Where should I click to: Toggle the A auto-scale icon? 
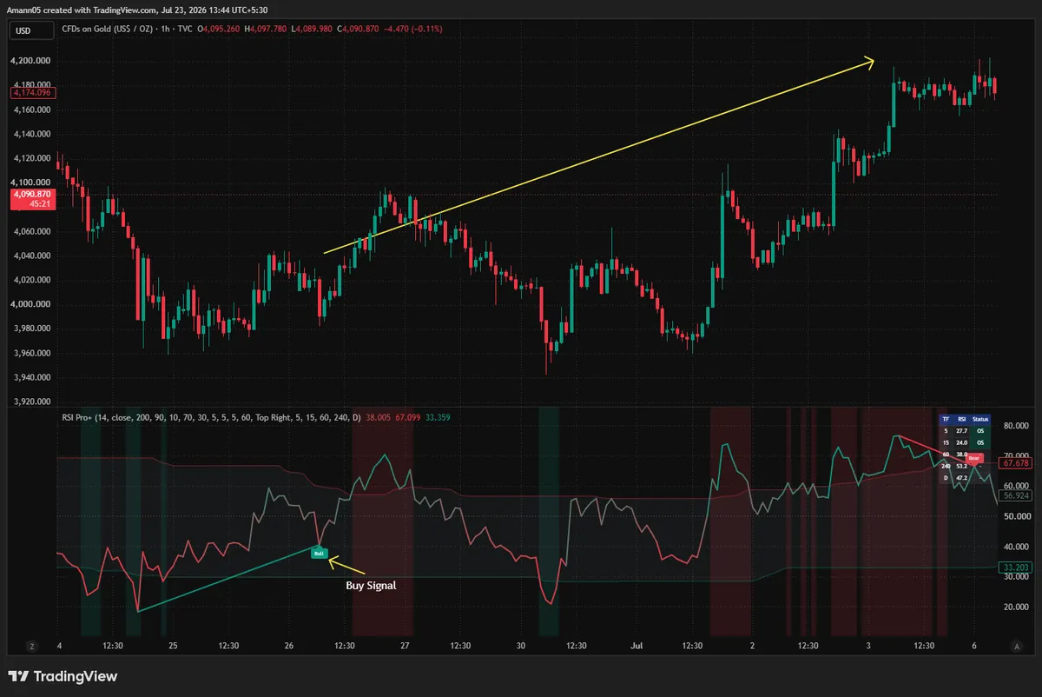(x=1017, y=646)
